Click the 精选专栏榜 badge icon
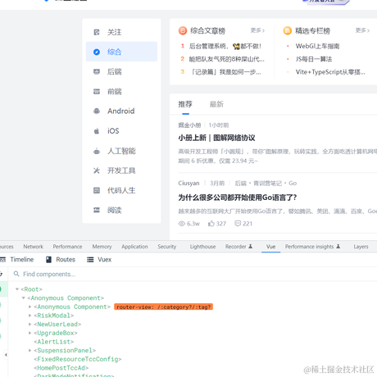377x377 pixels. point(288,30)
